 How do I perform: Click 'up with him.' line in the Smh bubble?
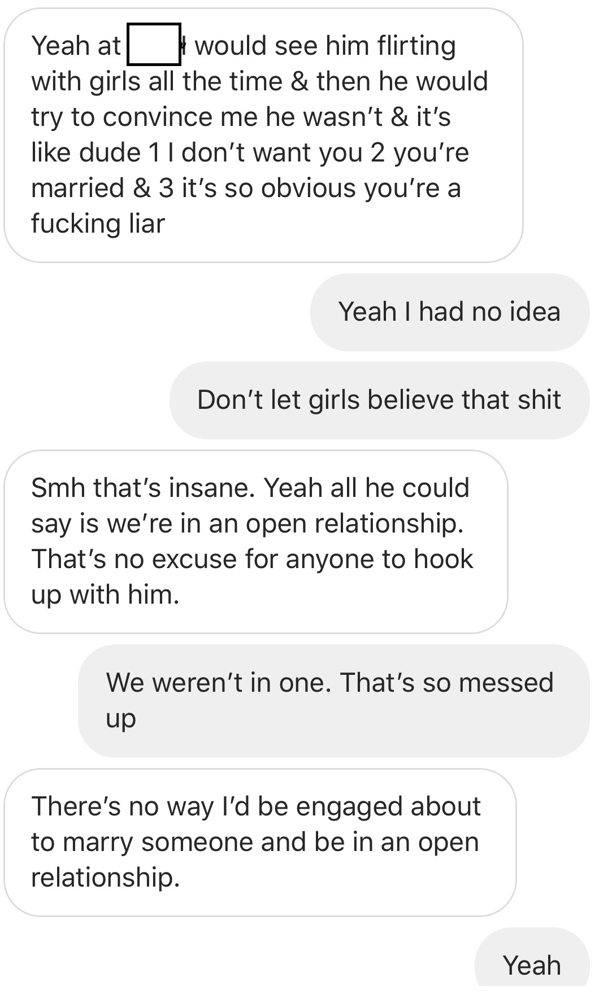pos(106,595)
